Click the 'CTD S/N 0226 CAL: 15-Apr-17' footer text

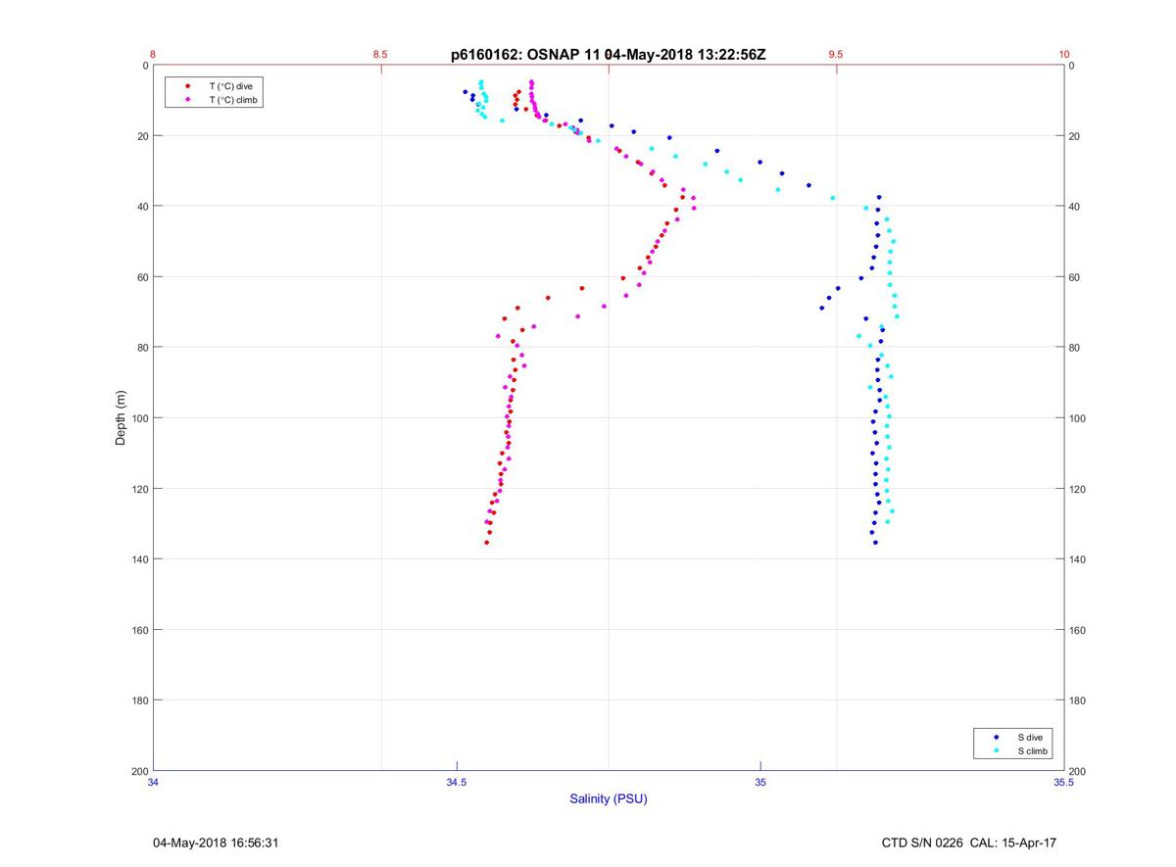(969, 843)
